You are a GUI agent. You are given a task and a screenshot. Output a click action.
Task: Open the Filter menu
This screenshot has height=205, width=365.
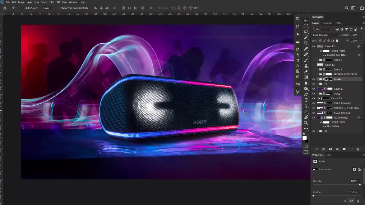point(52,2)
